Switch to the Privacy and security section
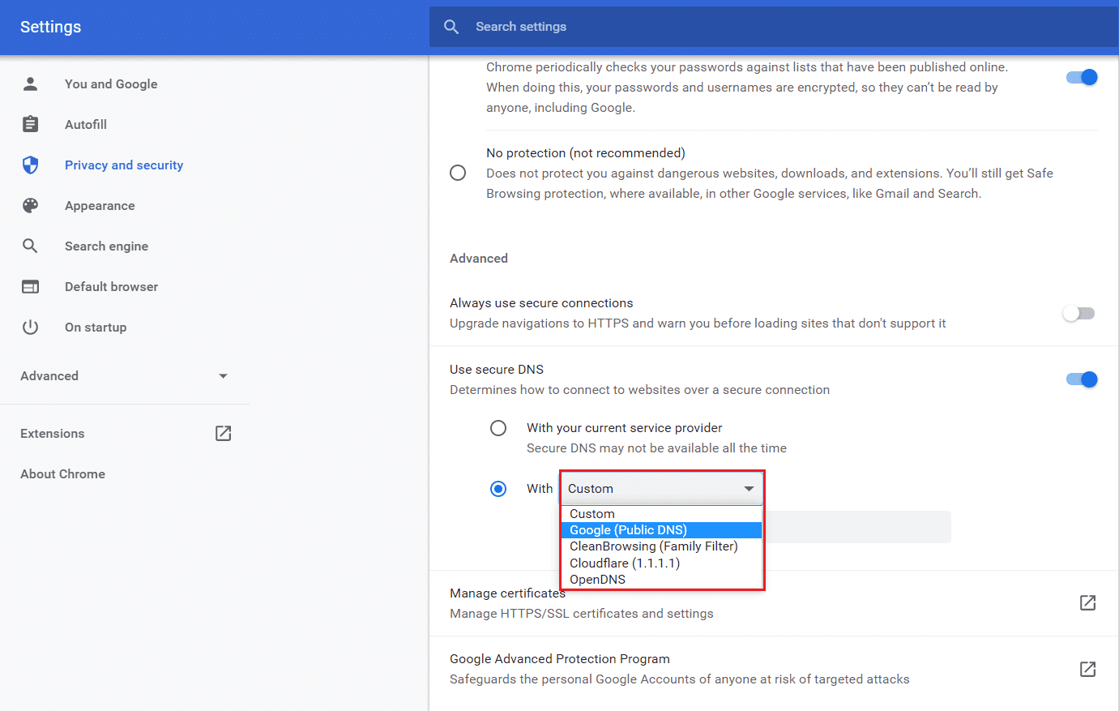 123,165
